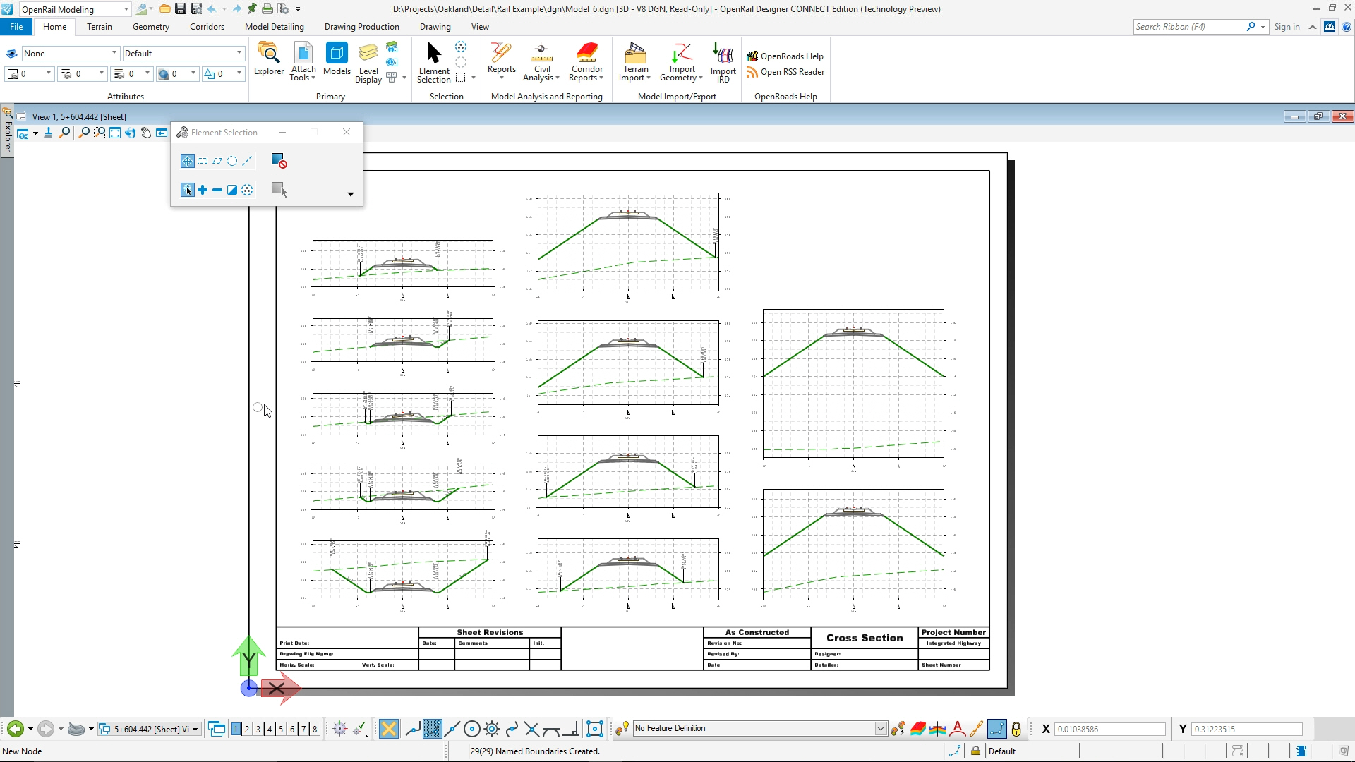The image size is (1355, 762).
Task: Open the Drawing Production tab
Action: 361,27
